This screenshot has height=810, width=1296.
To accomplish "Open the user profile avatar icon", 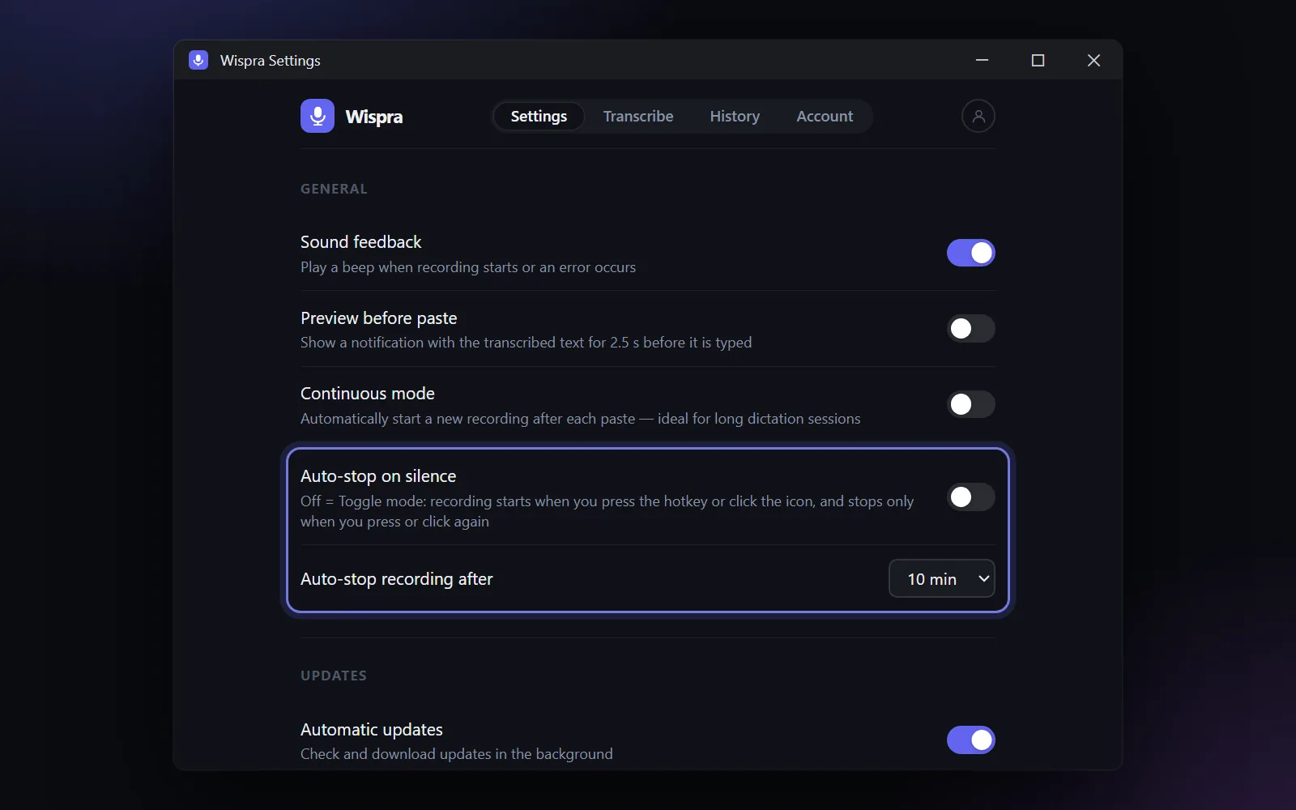I will click(x=978, y=116).
